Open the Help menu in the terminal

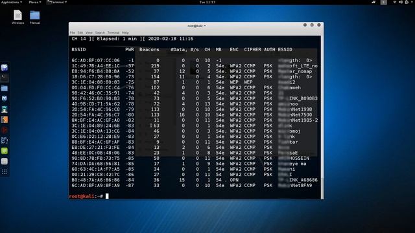coord(125,32)
